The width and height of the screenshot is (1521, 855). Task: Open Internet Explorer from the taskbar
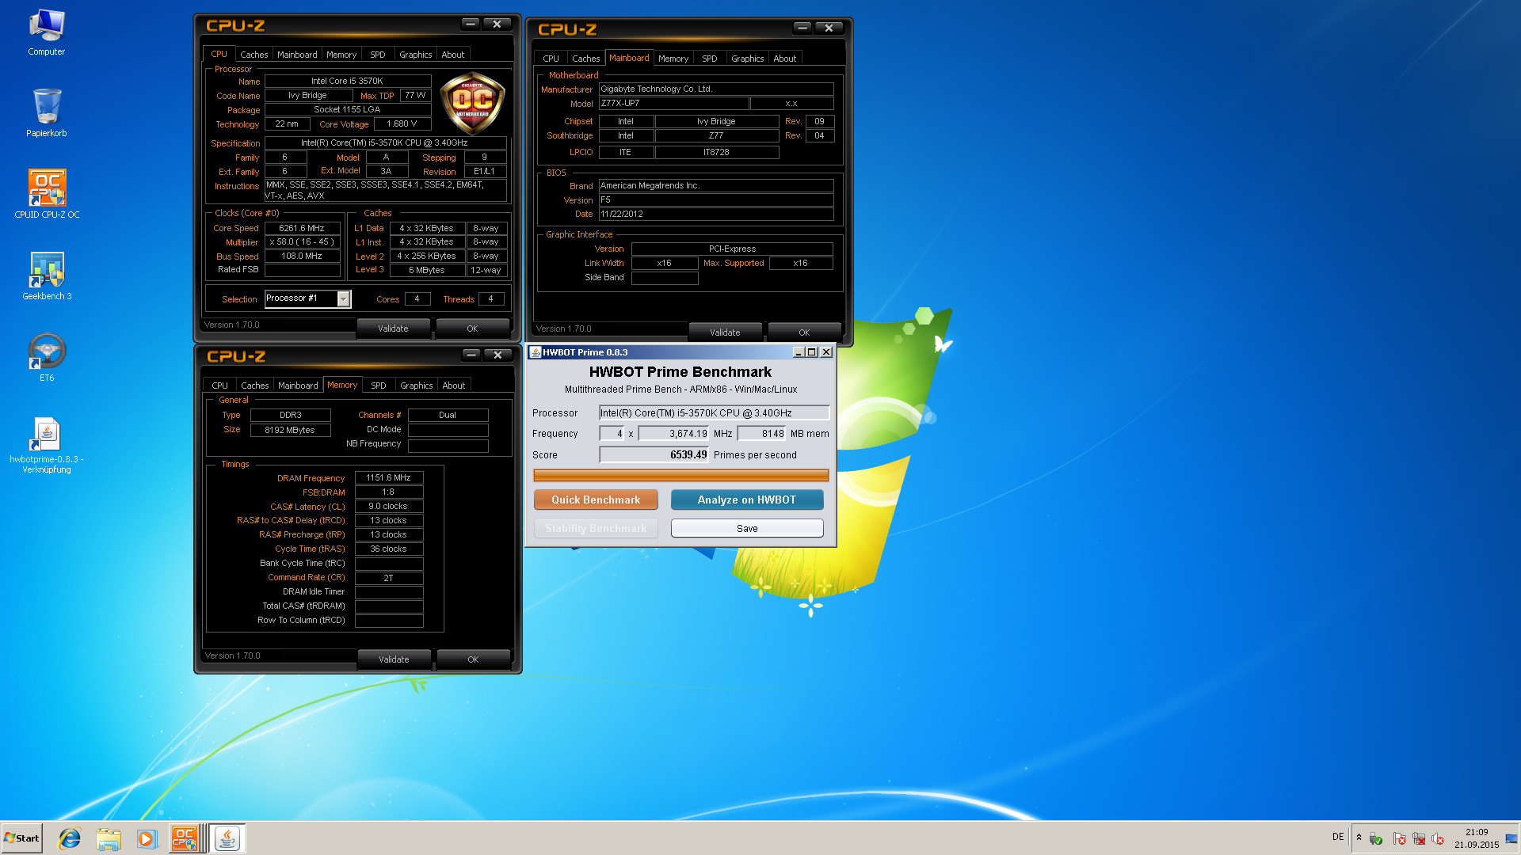[70, 838]
